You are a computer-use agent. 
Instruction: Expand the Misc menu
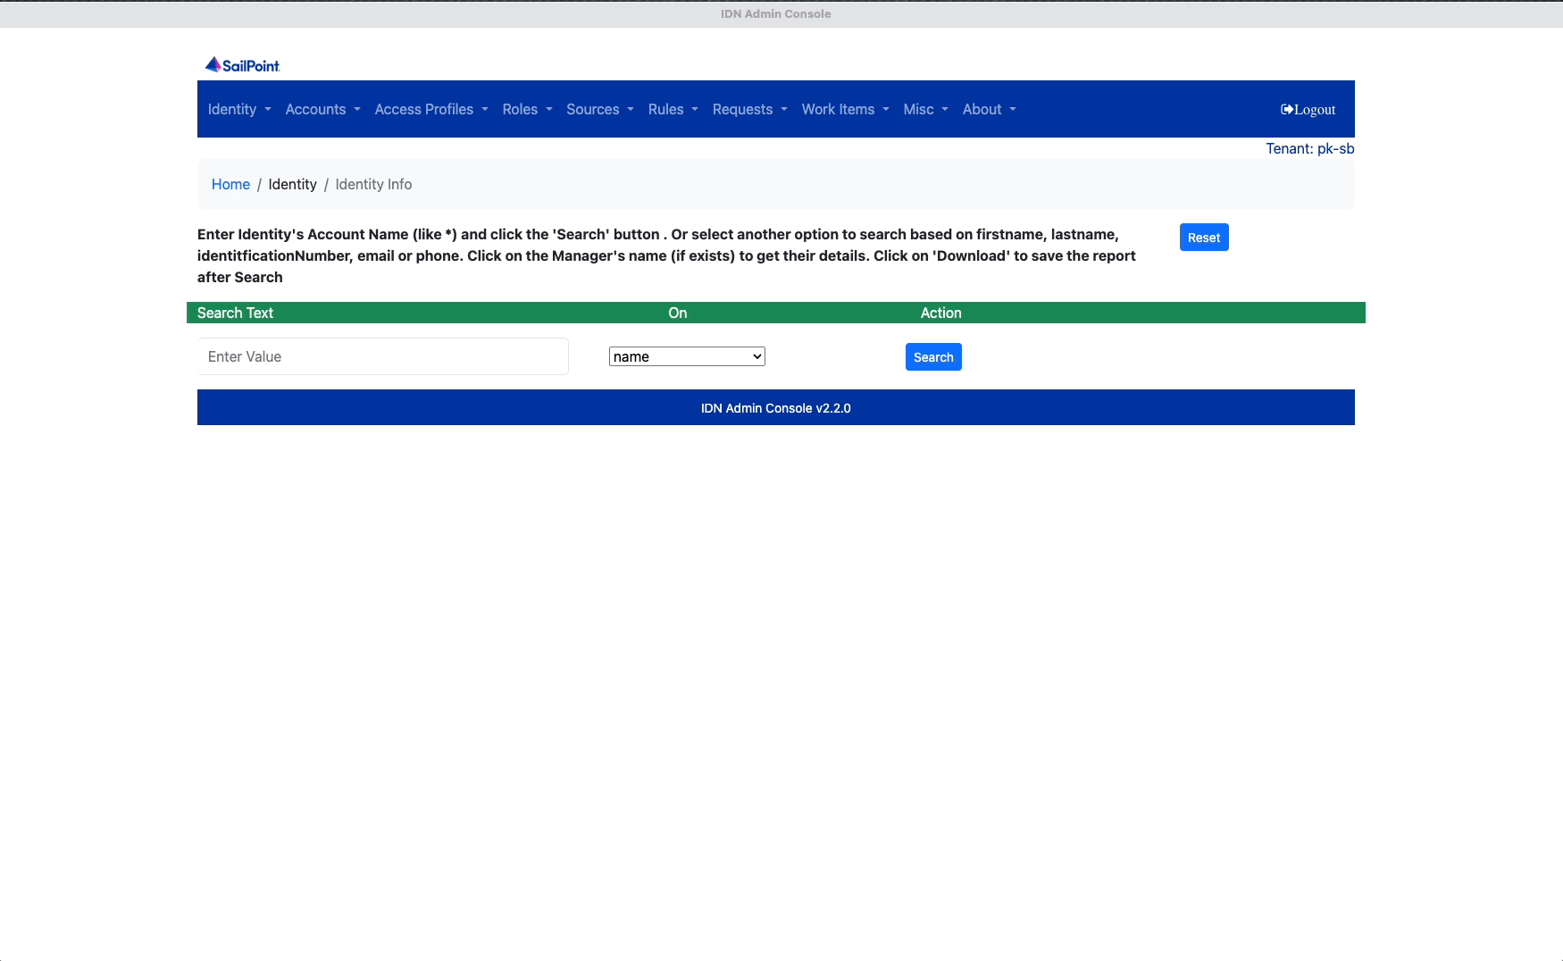(x=925, y=110)
